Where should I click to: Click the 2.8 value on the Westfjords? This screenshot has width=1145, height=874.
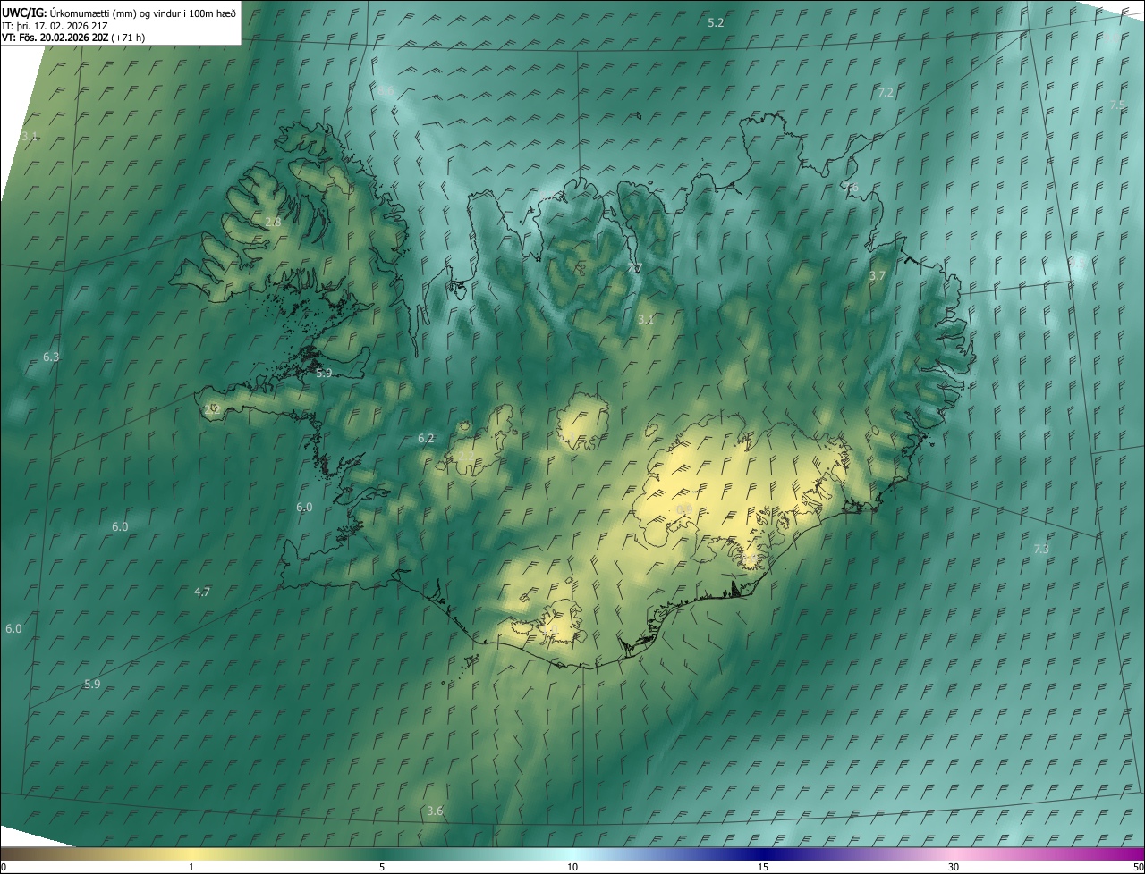273,222
